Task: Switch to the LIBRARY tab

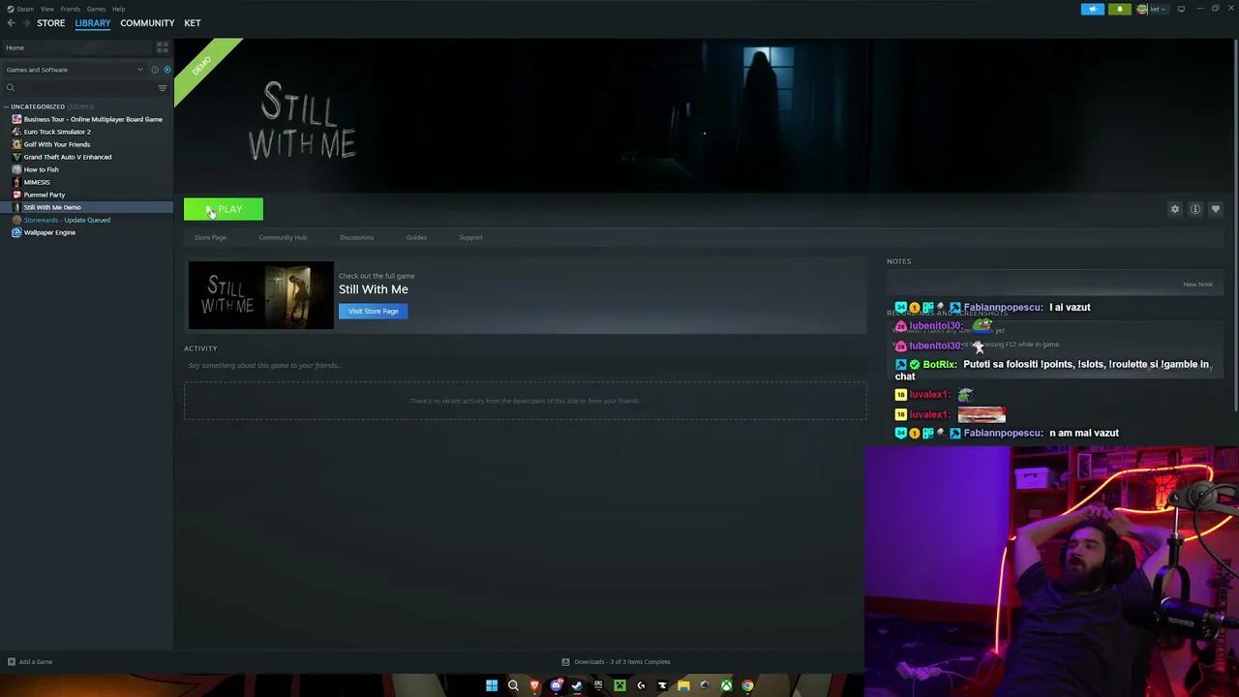Action: click(x=93, y=23)
